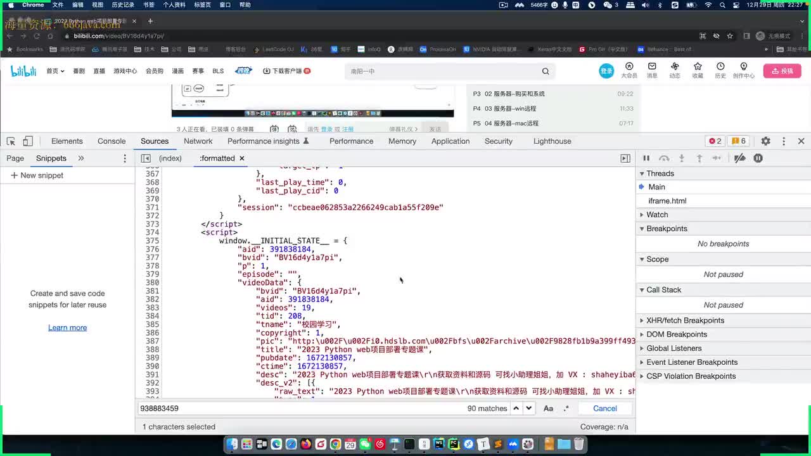Open bilibili 消息 messages icon
The height and width of the screenshot is (456, 811).
tap(652, 70)
